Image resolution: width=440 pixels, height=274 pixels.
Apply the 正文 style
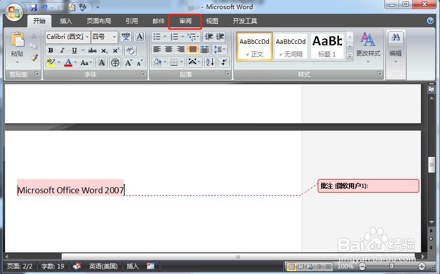click(254, 46)
